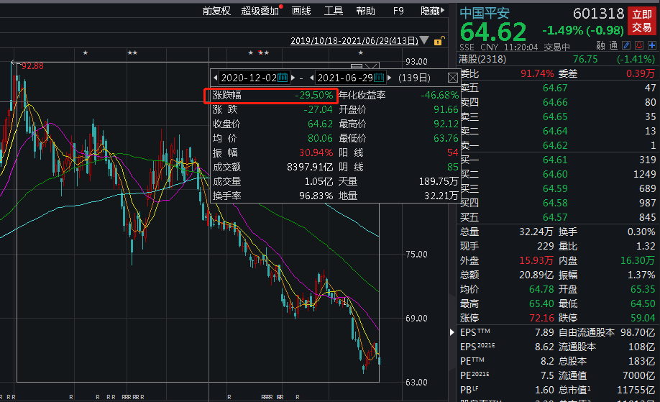Toggle the orange chart lock icon
Image resolution: width=660 pixels, height=402 pixels.
click(439, 41)
